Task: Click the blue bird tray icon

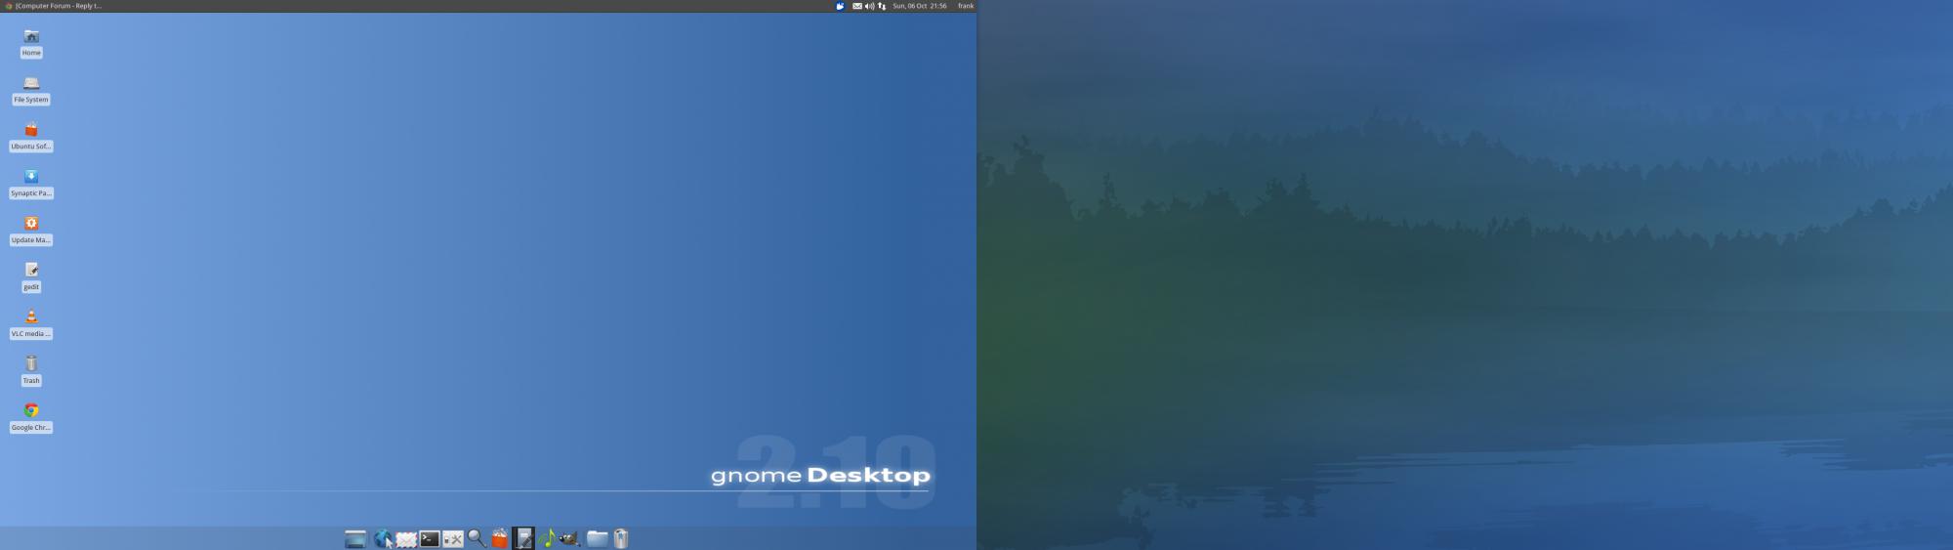Action: [x=840, y=6]
